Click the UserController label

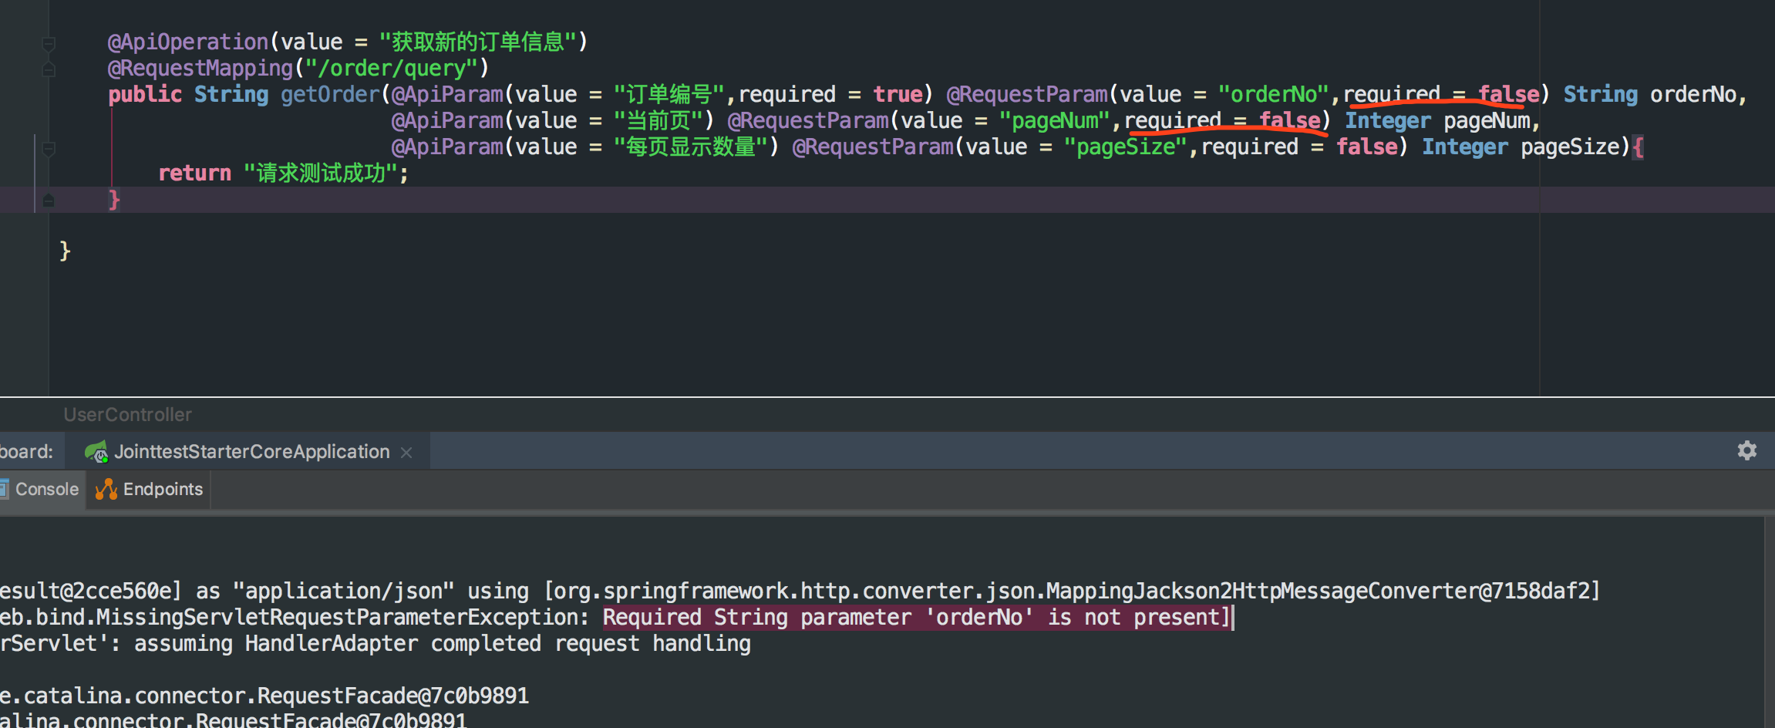(127, 414)
